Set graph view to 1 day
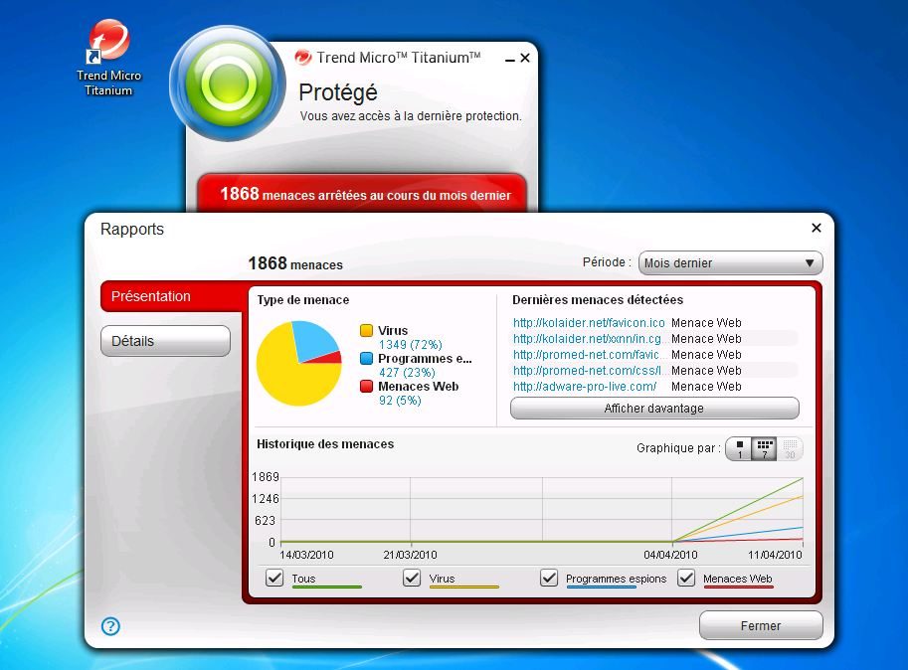 739,449
